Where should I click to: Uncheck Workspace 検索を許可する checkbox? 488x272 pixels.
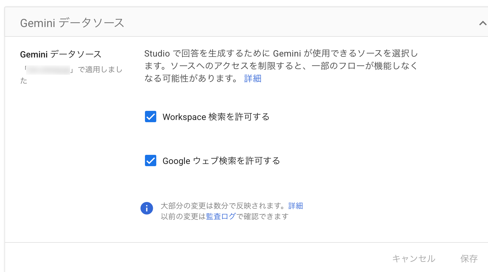click(x=151, y=117)
